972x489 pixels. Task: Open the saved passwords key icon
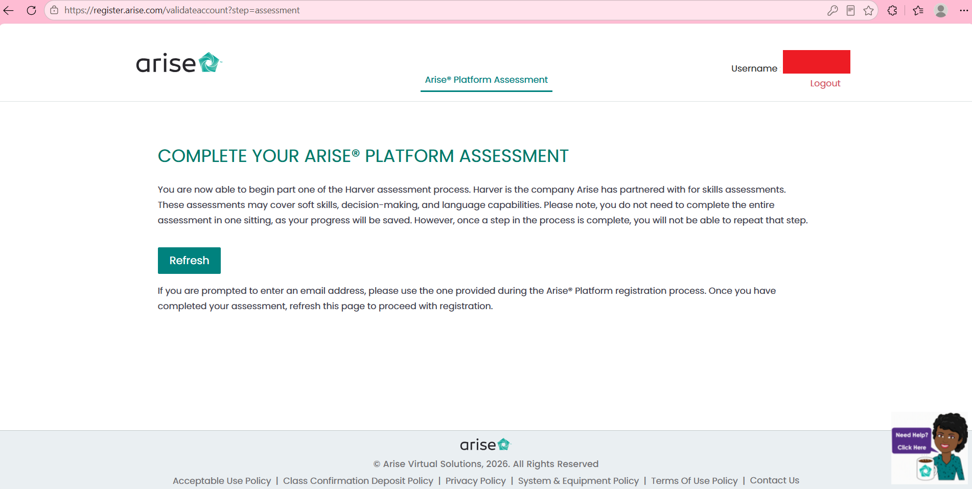(832, 10)
